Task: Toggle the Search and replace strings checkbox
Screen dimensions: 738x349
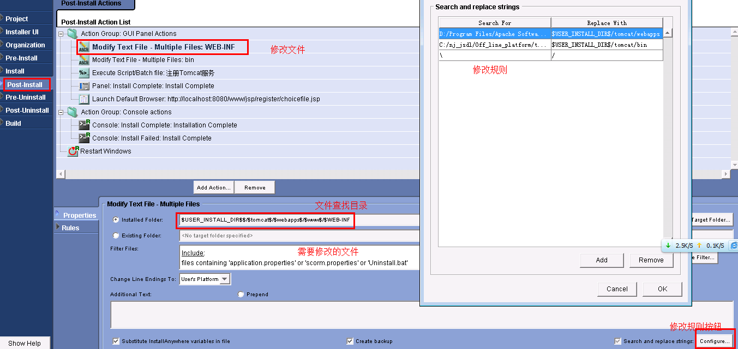Action: coord(617,341)
